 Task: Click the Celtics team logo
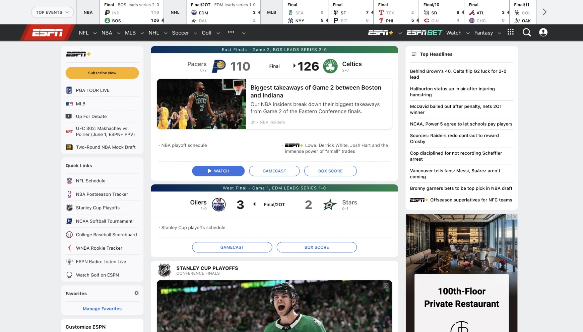pos(330,66)
